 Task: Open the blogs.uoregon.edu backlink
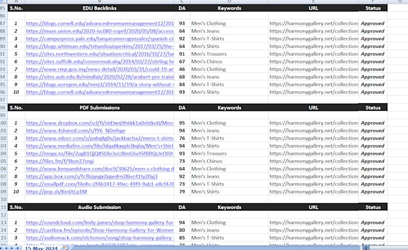[100, 85]
